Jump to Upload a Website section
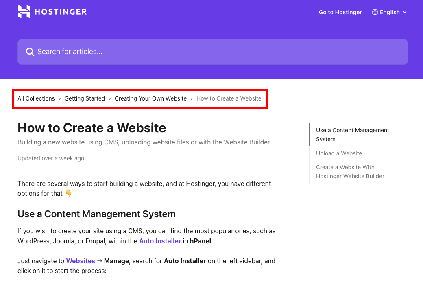The width and height of the screenshot is (423, 282). pyautogui.click(x=339, y=153)
